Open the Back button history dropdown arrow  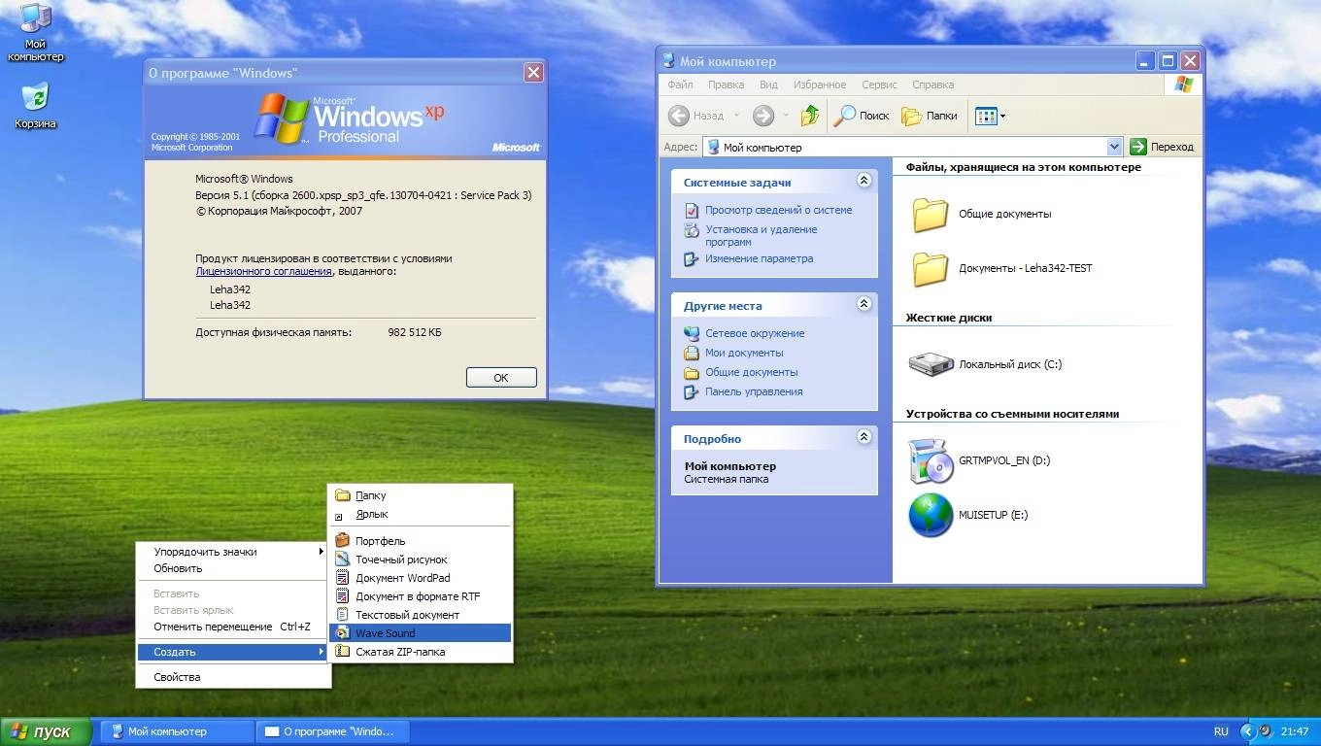(736, 117)
